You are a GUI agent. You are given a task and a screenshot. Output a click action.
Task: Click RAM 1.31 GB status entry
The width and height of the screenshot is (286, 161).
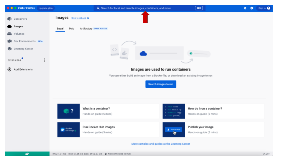59,154
